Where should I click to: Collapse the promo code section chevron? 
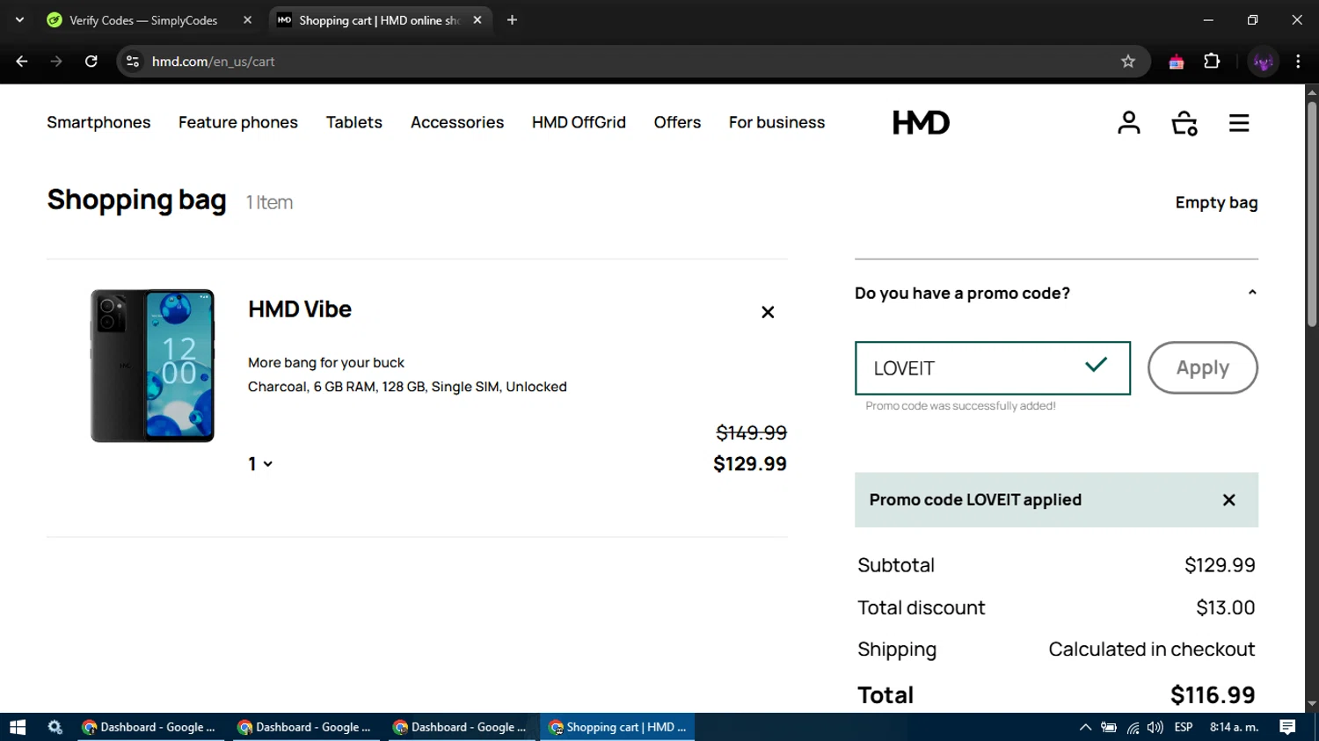pyautogui.click(x=1252, y=293)
